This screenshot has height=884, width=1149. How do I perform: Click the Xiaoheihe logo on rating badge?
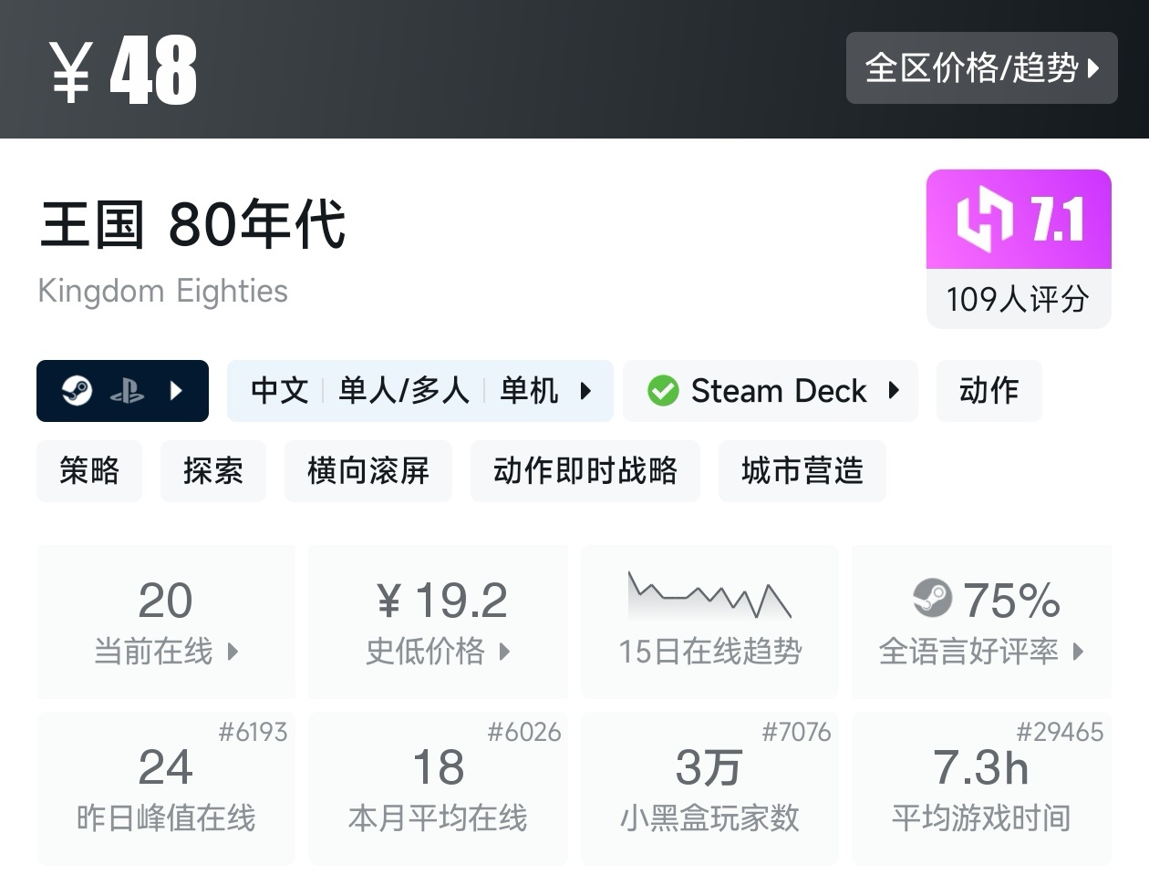984,220
